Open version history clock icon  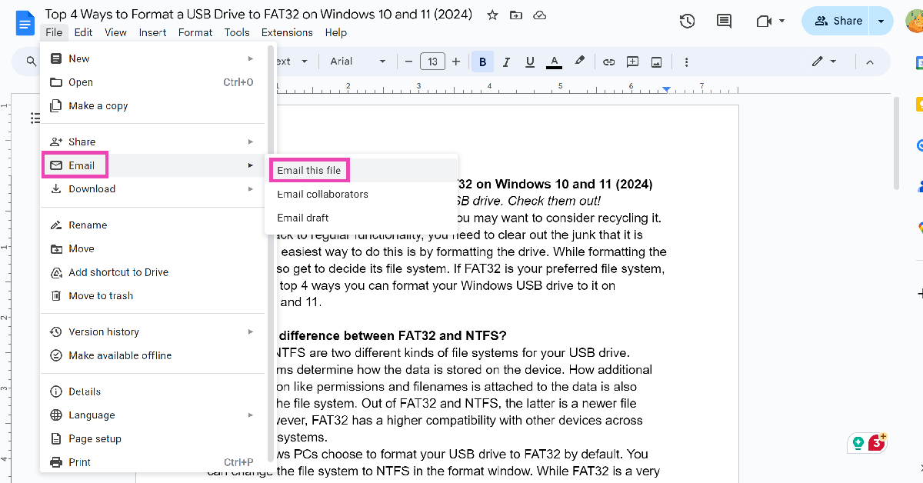(x=688, y=22)
